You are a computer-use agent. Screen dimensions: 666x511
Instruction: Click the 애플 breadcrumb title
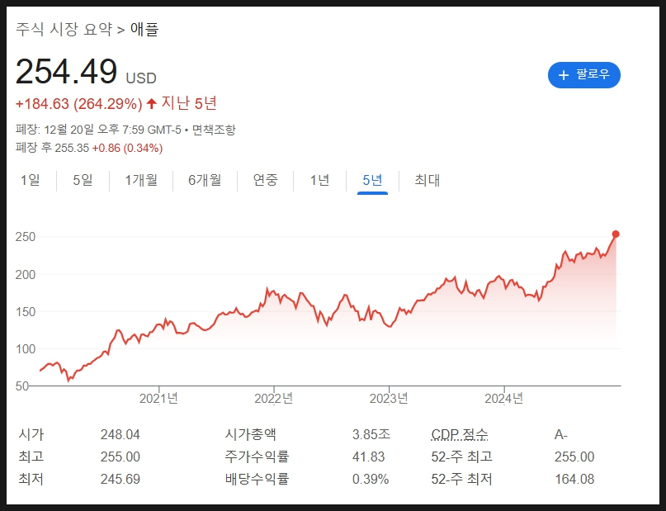pos(144,30)
